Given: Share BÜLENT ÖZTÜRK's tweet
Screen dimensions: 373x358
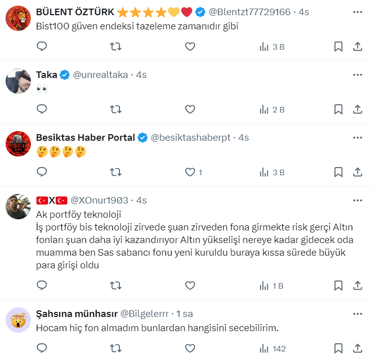Looking at the screenshot, I should point(357,47).
